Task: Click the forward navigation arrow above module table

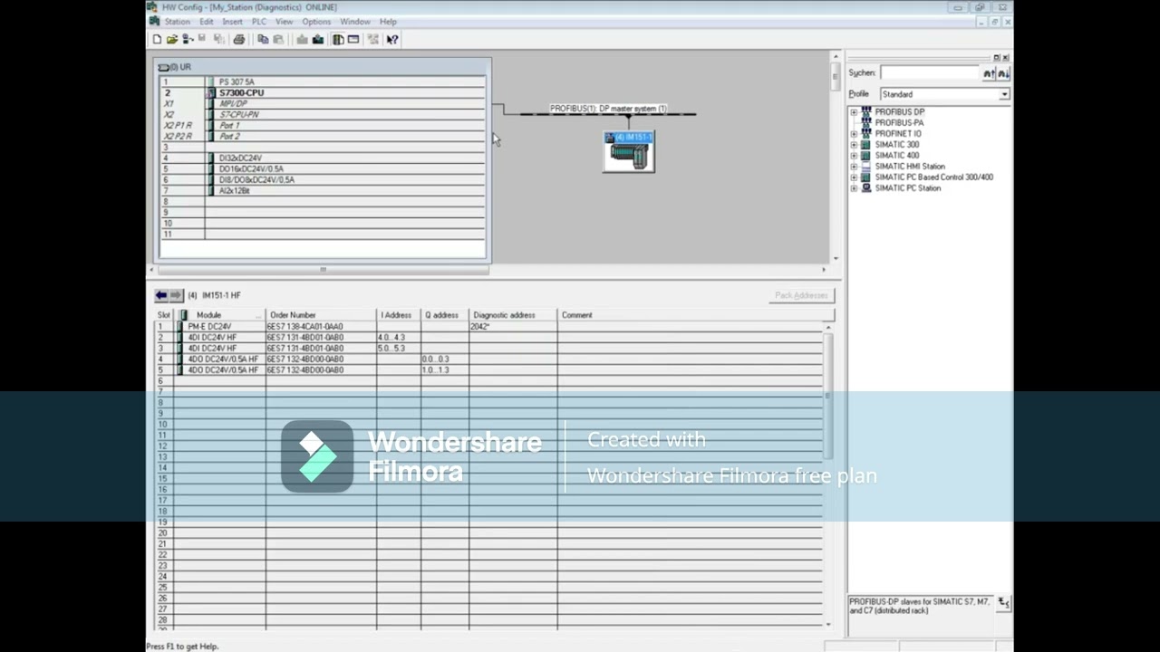Action: 176,295
